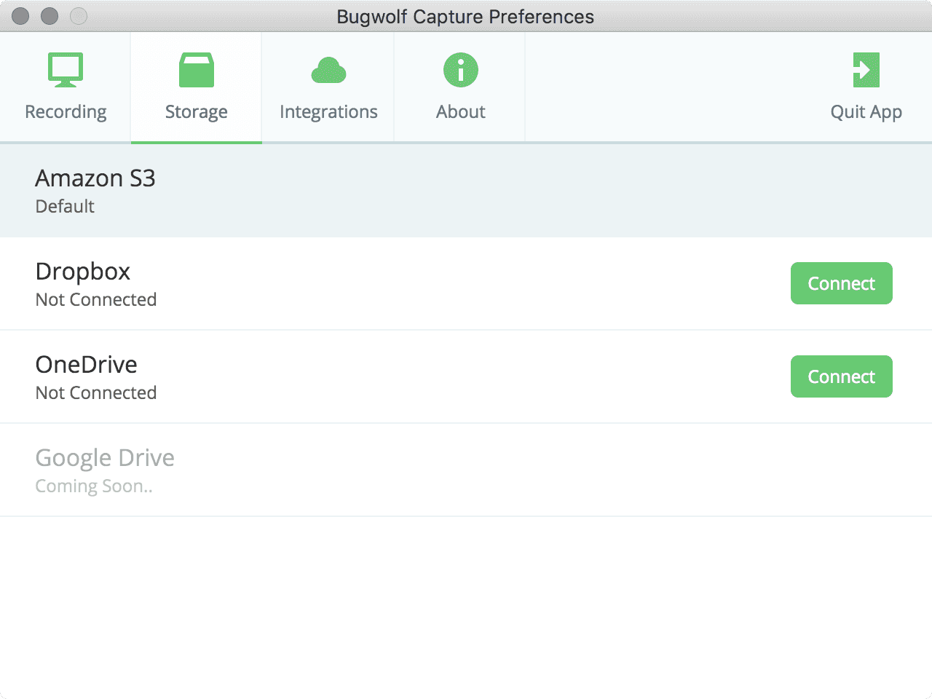Screen dimensions: 932x699
Task: Close the Preferences window
Action: [20, 16]
